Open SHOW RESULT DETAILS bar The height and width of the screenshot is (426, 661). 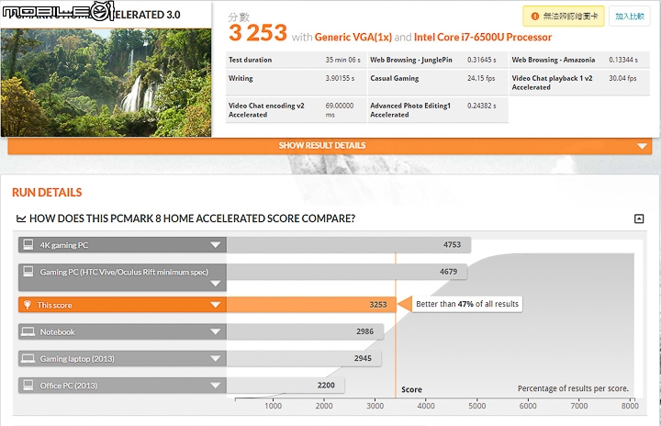(330, 145)
